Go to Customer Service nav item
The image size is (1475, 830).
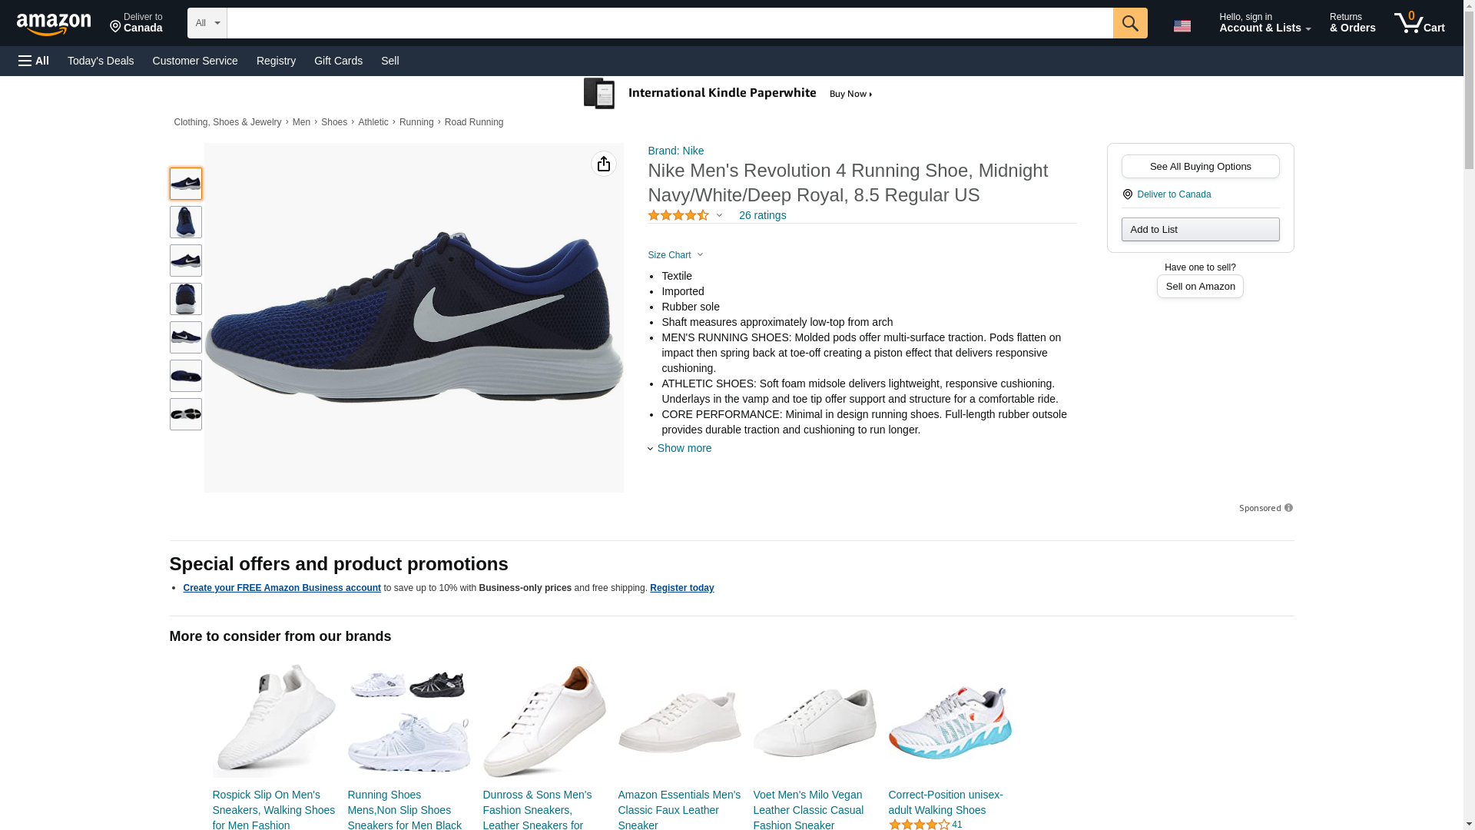coord(195,61)
